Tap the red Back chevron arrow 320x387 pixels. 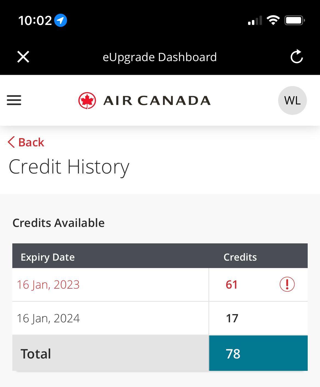[x=11, y=142]
